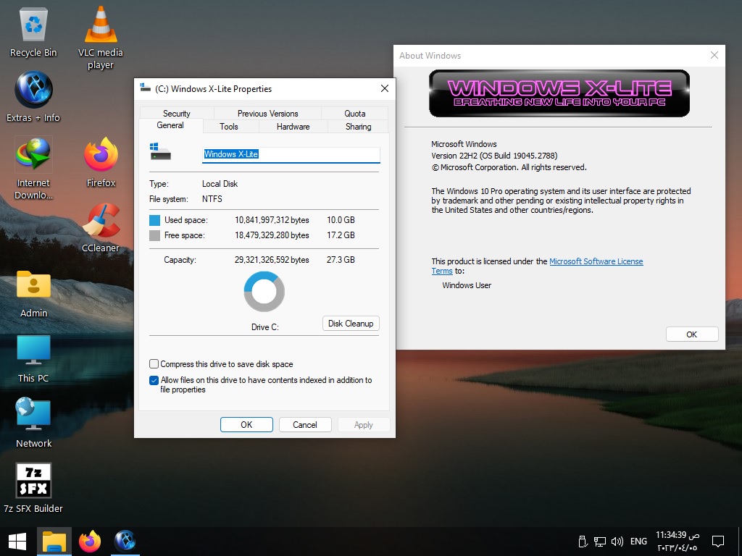The image size is (742, 556).
Task: Select the This PC desktop icon
Action: pos(33,359)
